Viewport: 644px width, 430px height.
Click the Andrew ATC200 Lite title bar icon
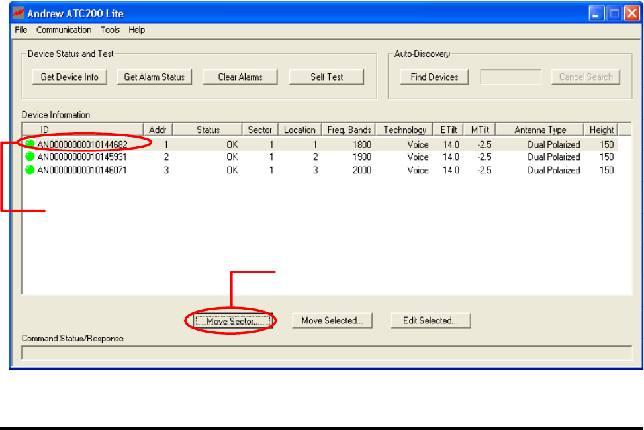click(18, 13)
